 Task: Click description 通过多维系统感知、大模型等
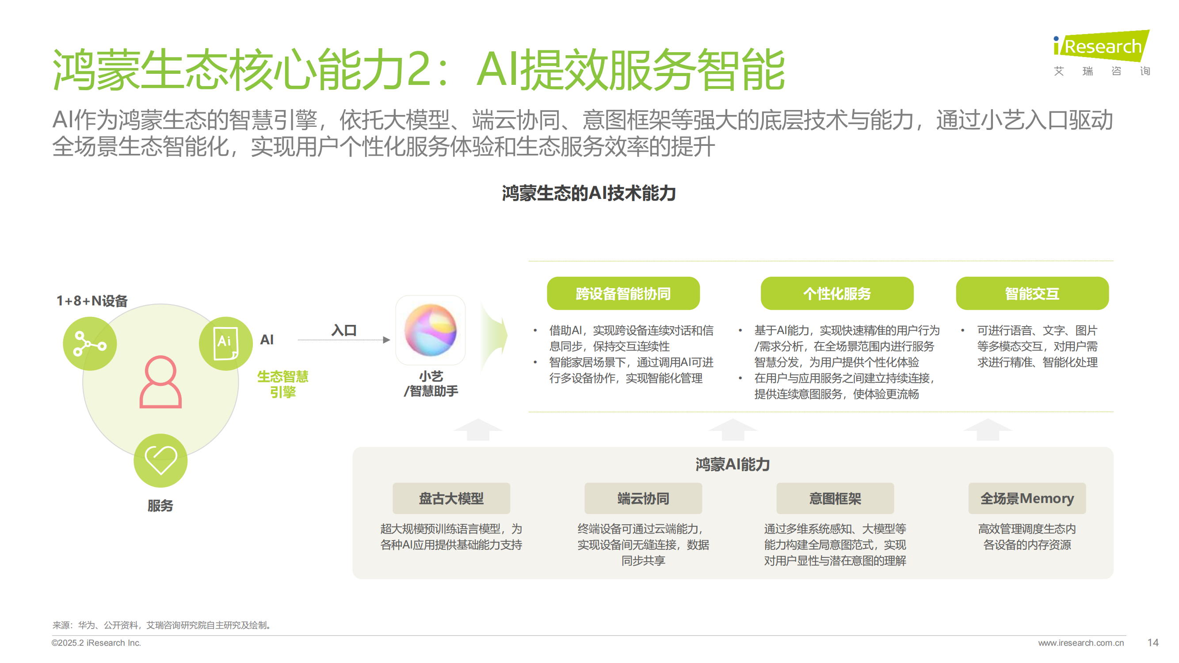click(x=835, y=545)
